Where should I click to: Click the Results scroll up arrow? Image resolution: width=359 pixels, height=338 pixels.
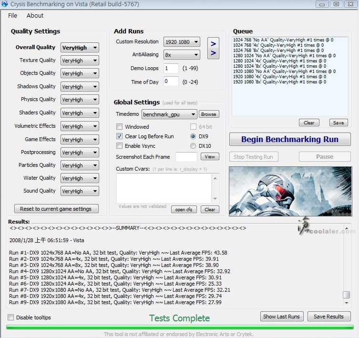347,228
